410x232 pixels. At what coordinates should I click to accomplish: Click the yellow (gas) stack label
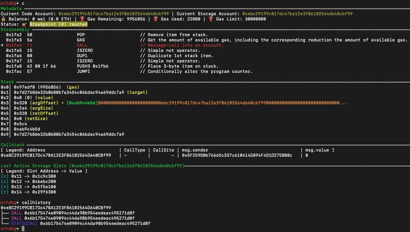click(x=73, y=87)
